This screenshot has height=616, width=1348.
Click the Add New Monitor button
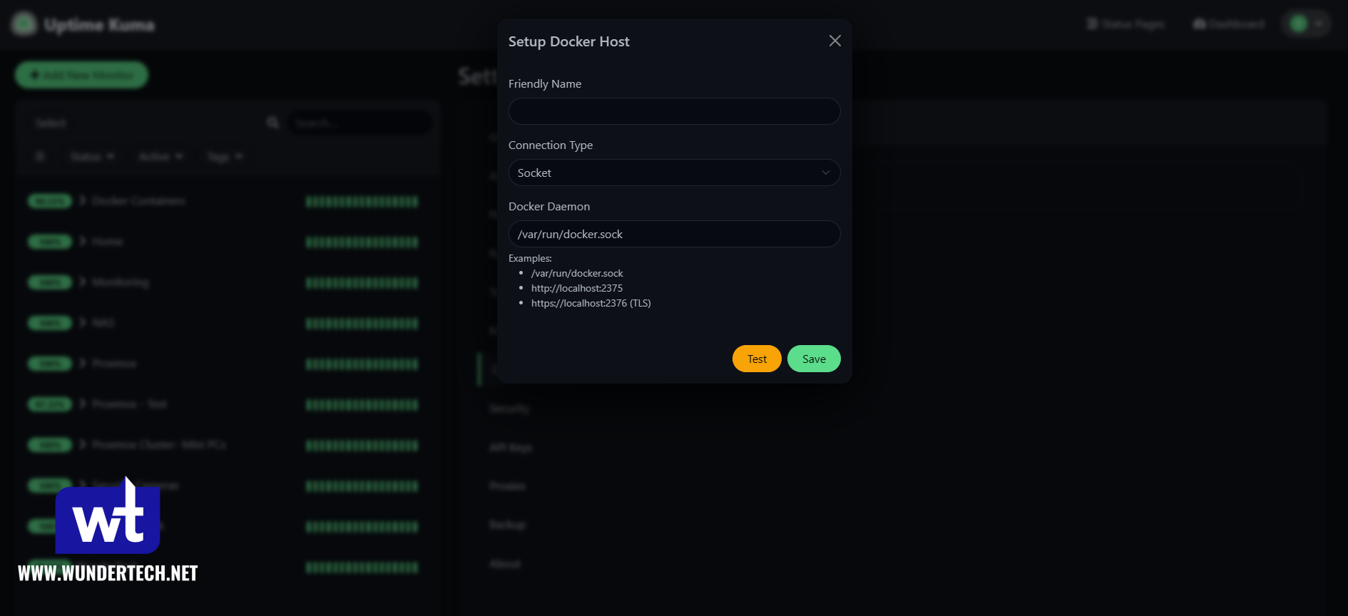81,75
